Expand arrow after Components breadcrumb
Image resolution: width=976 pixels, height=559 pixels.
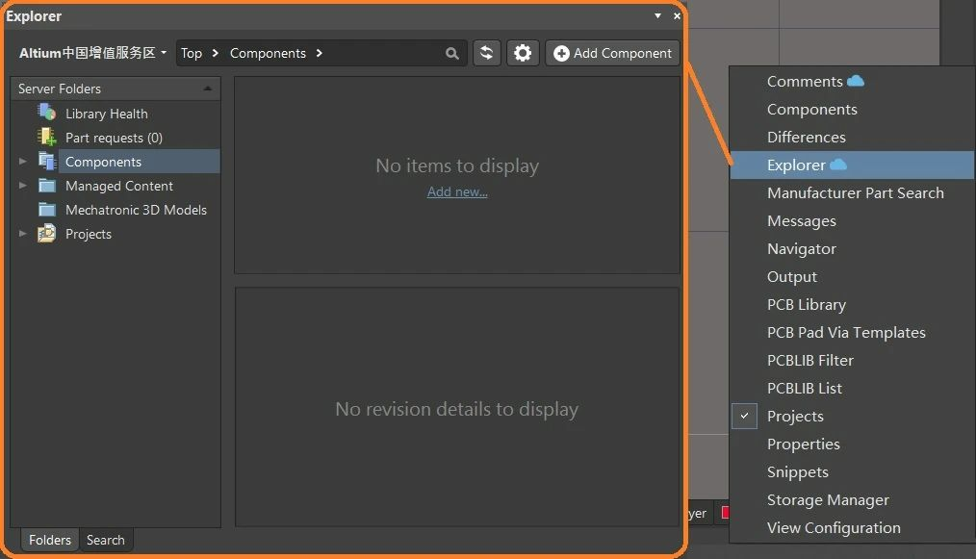tap(320, 53)
